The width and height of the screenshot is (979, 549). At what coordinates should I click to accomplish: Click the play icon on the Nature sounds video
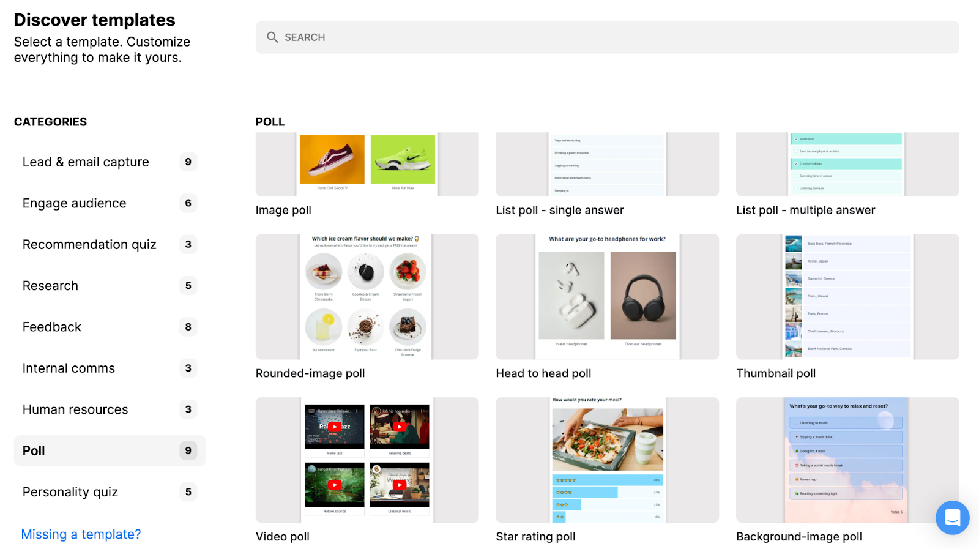pyautogui.click(x=335, y=484)
